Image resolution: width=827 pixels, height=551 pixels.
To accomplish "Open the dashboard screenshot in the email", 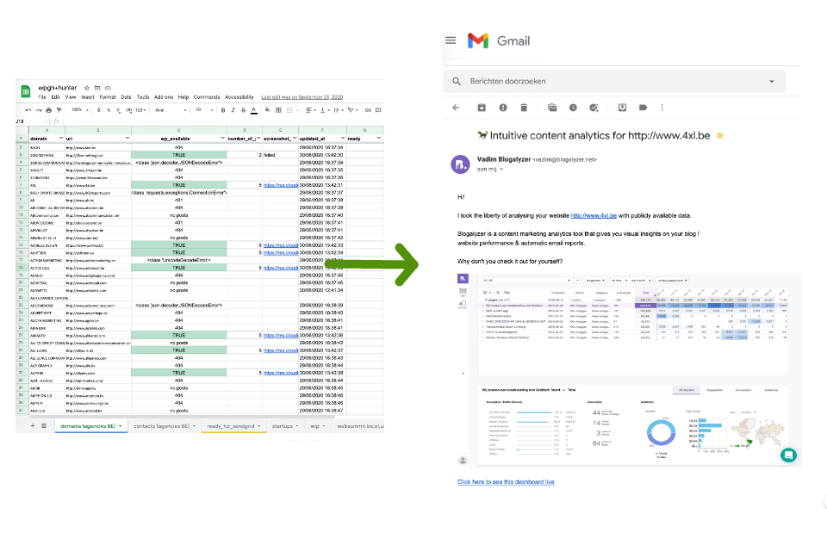I will click(x=629, y=370).
